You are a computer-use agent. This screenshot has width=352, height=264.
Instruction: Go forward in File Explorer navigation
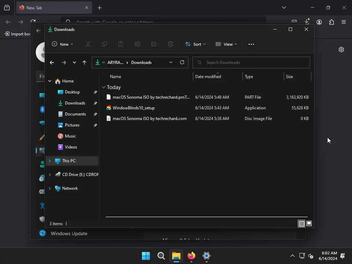pos(64,63)
